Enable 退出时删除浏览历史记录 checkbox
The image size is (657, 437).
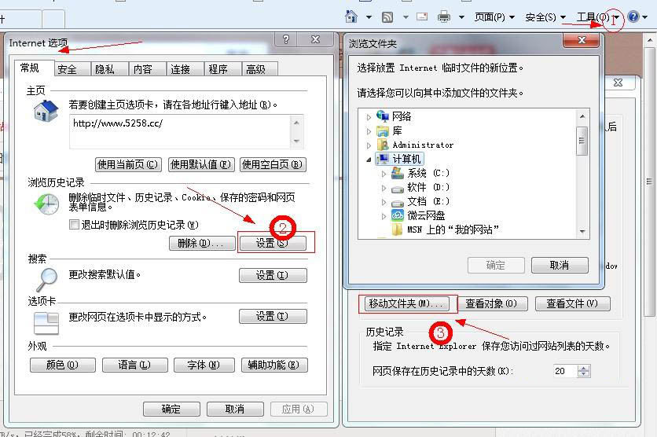(x=74, y=225)
